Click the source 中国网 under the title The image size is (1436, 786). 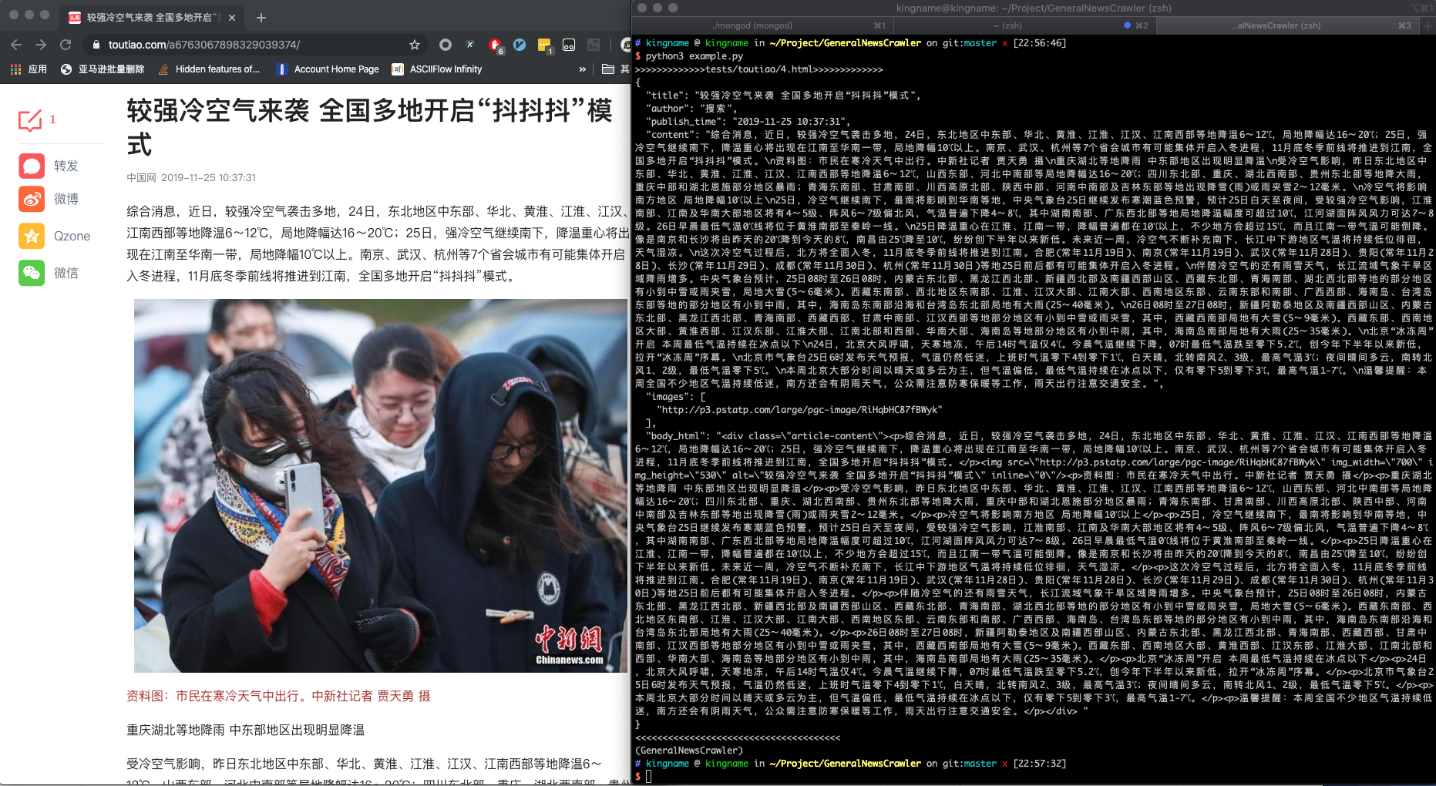141,177
